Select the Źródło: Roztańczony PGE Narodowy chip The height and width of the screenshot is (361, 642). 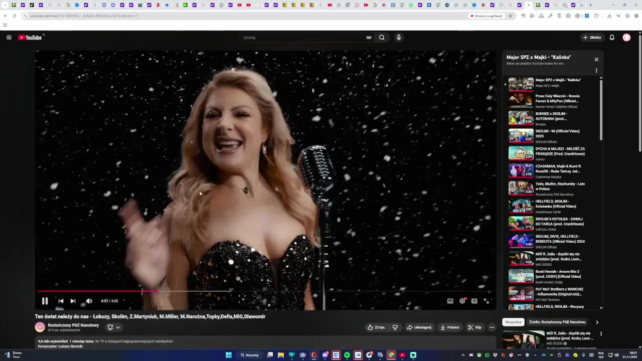[557, 322]
